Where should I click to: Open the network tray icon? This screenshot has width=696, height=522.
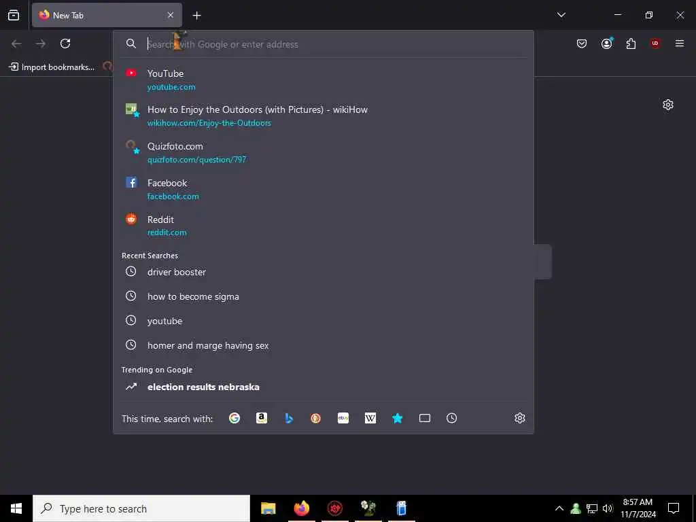coord(592,508)
